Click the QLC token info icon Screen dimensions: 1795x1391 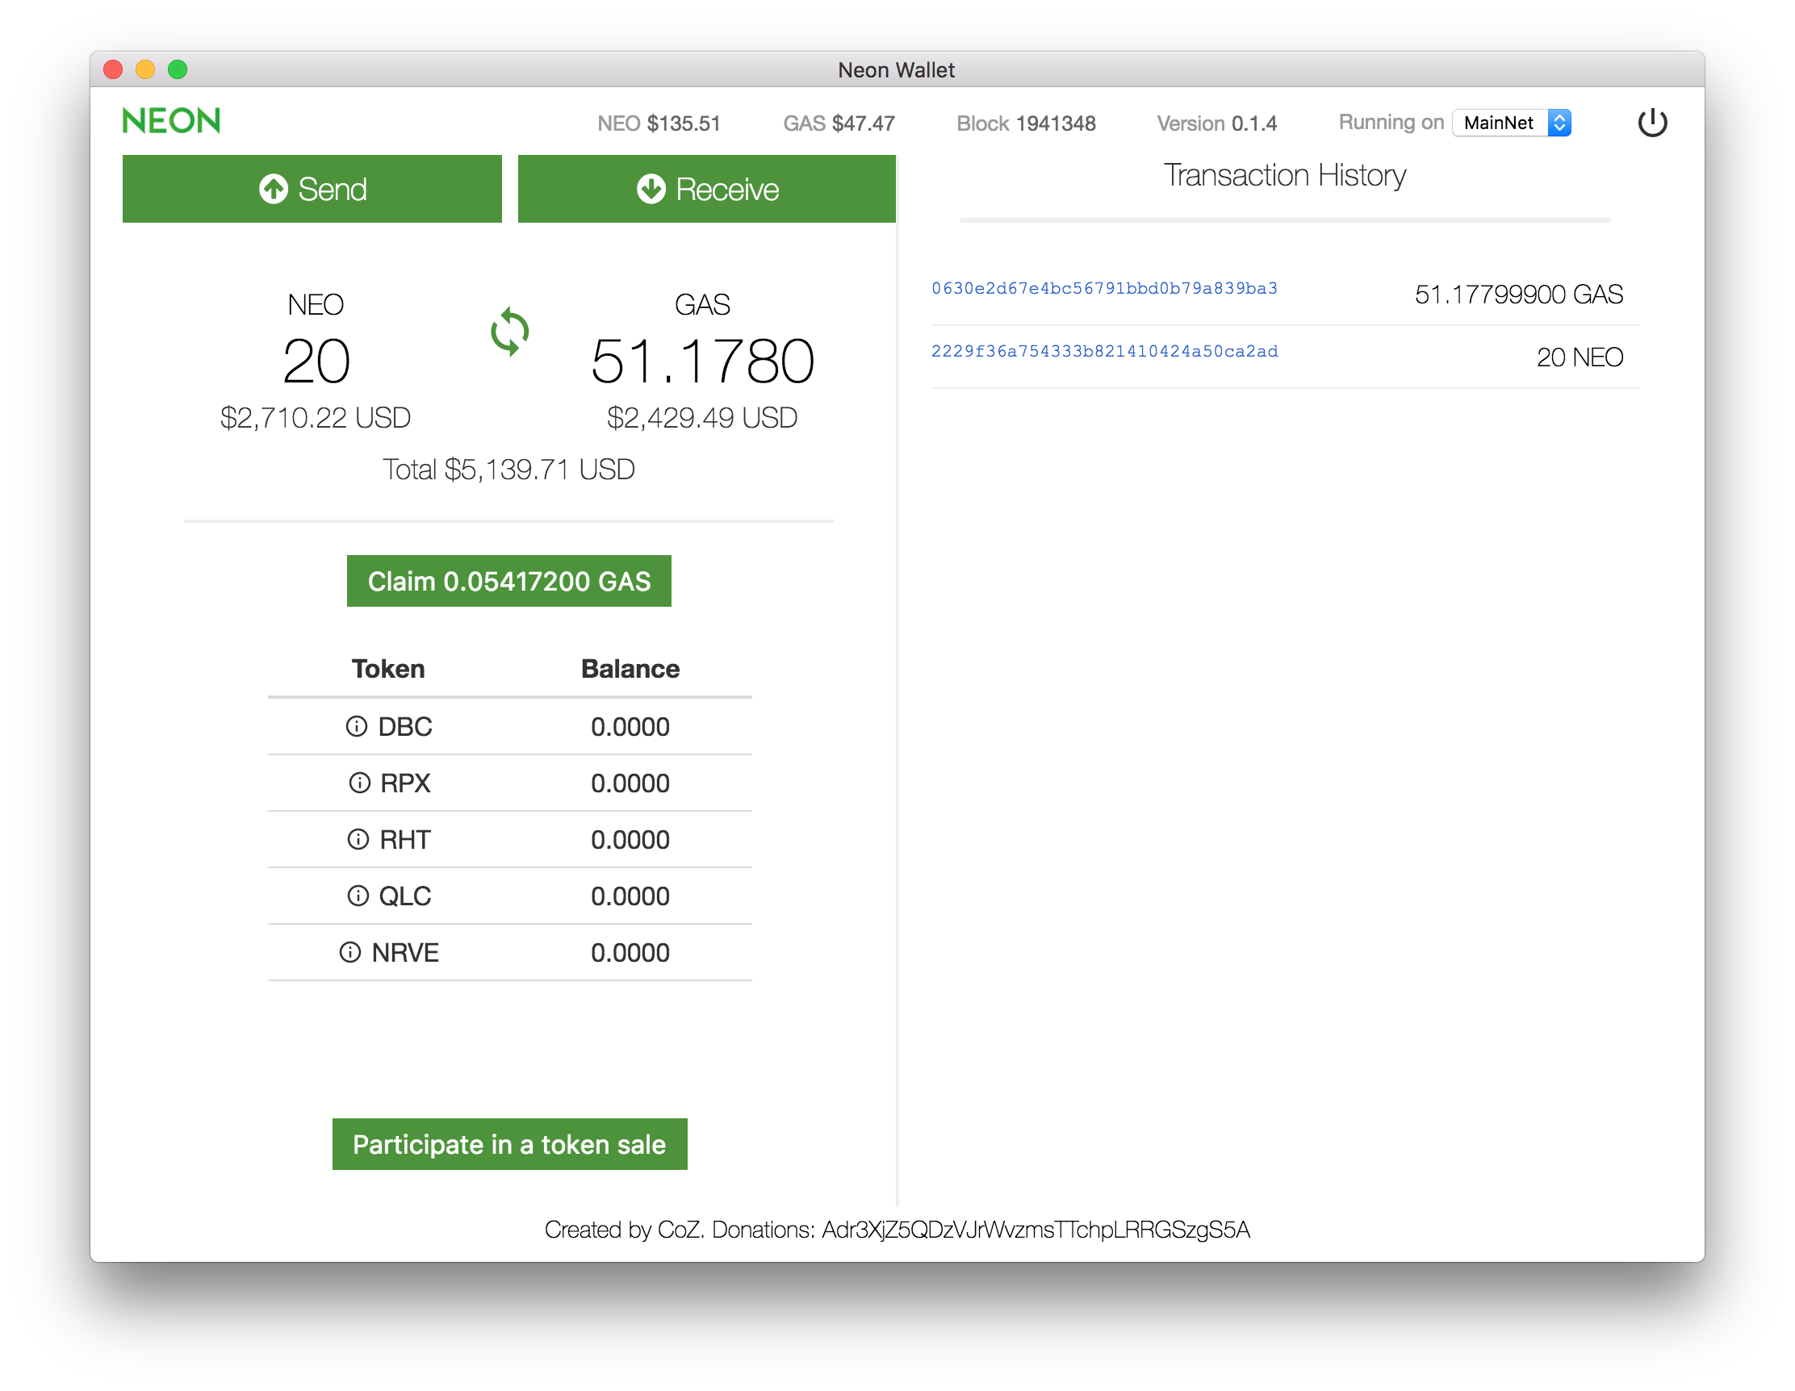click(358, 896)
